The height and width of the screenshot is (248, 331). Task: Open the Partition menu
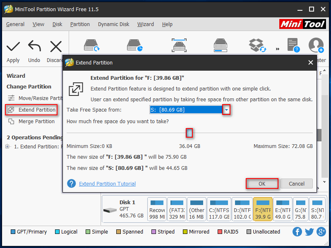point(80,24)
